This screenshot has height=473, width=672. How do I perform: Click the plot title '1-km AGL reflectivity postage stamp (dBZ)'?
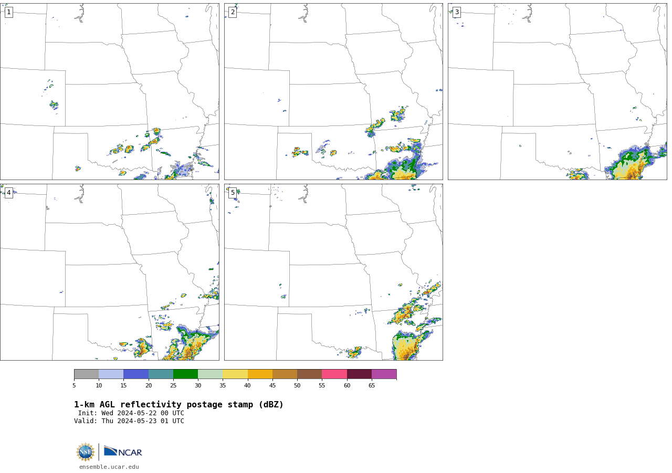[178, 405]
